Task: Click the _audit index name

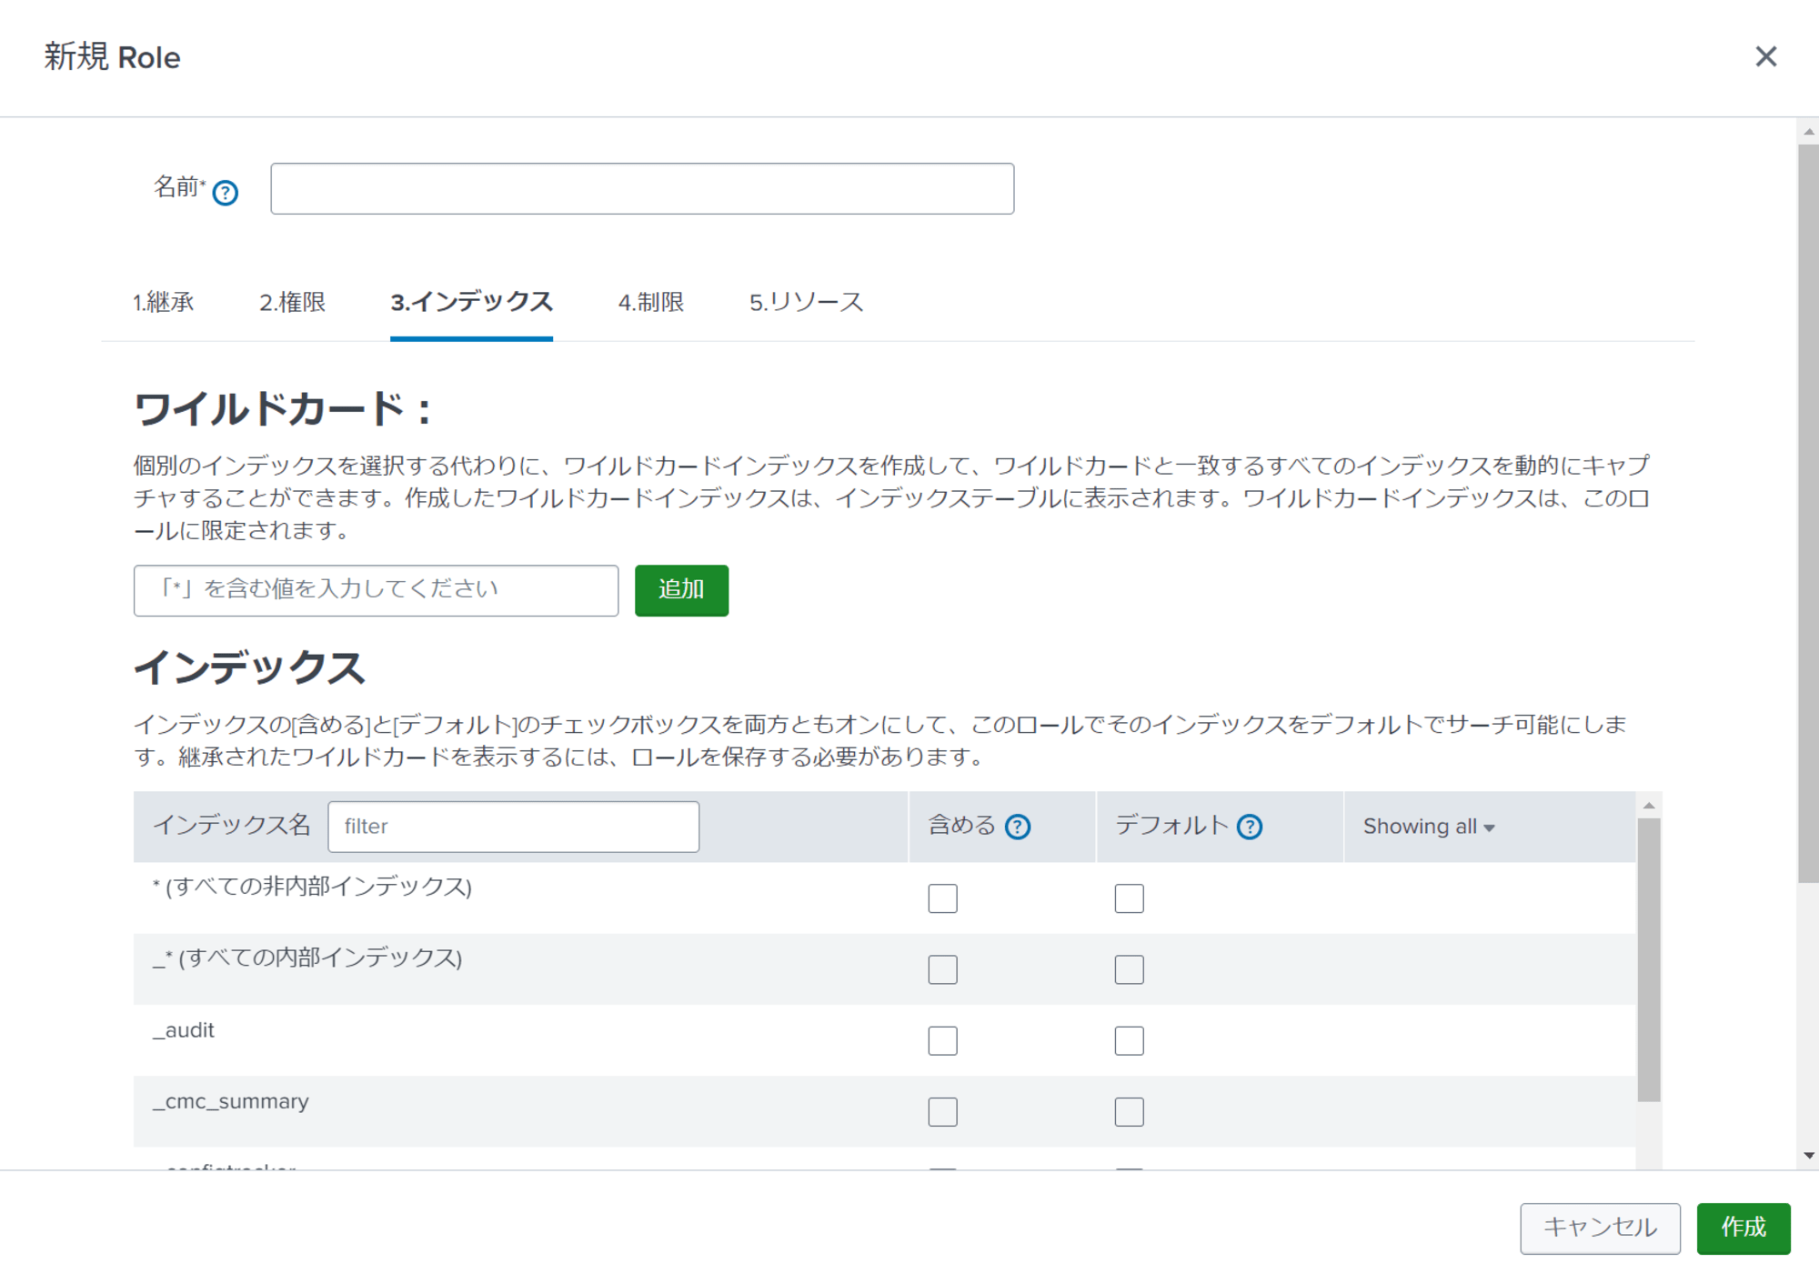Action: pyautogui.click(x=184, y=1030)
